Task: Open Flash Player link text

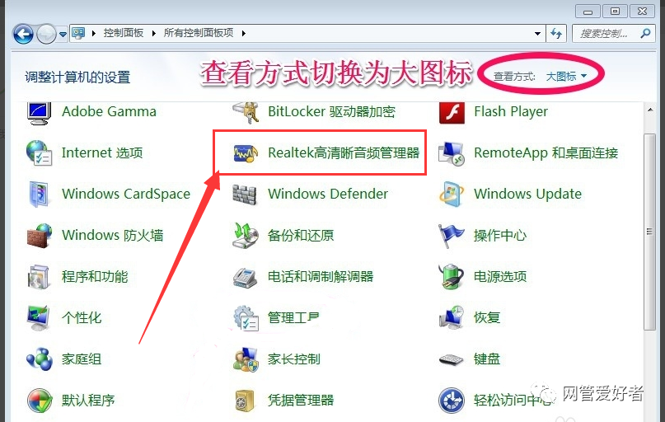Action: (x=511, y=111)
